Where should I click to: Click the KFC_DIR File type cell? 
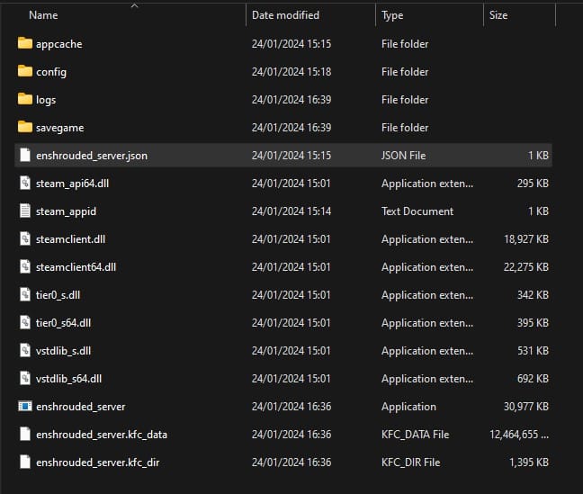pos(411,463)
